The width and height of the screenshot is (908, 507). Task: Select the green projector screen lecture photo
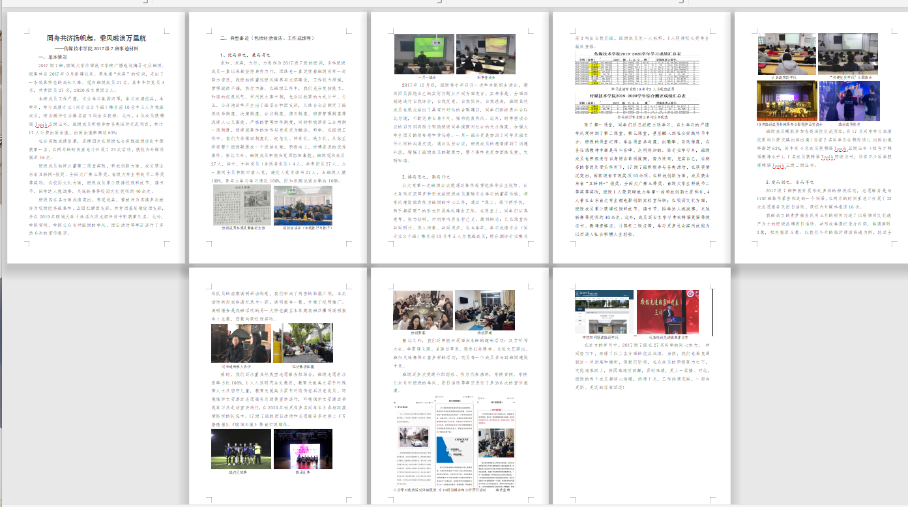(422, 53)
